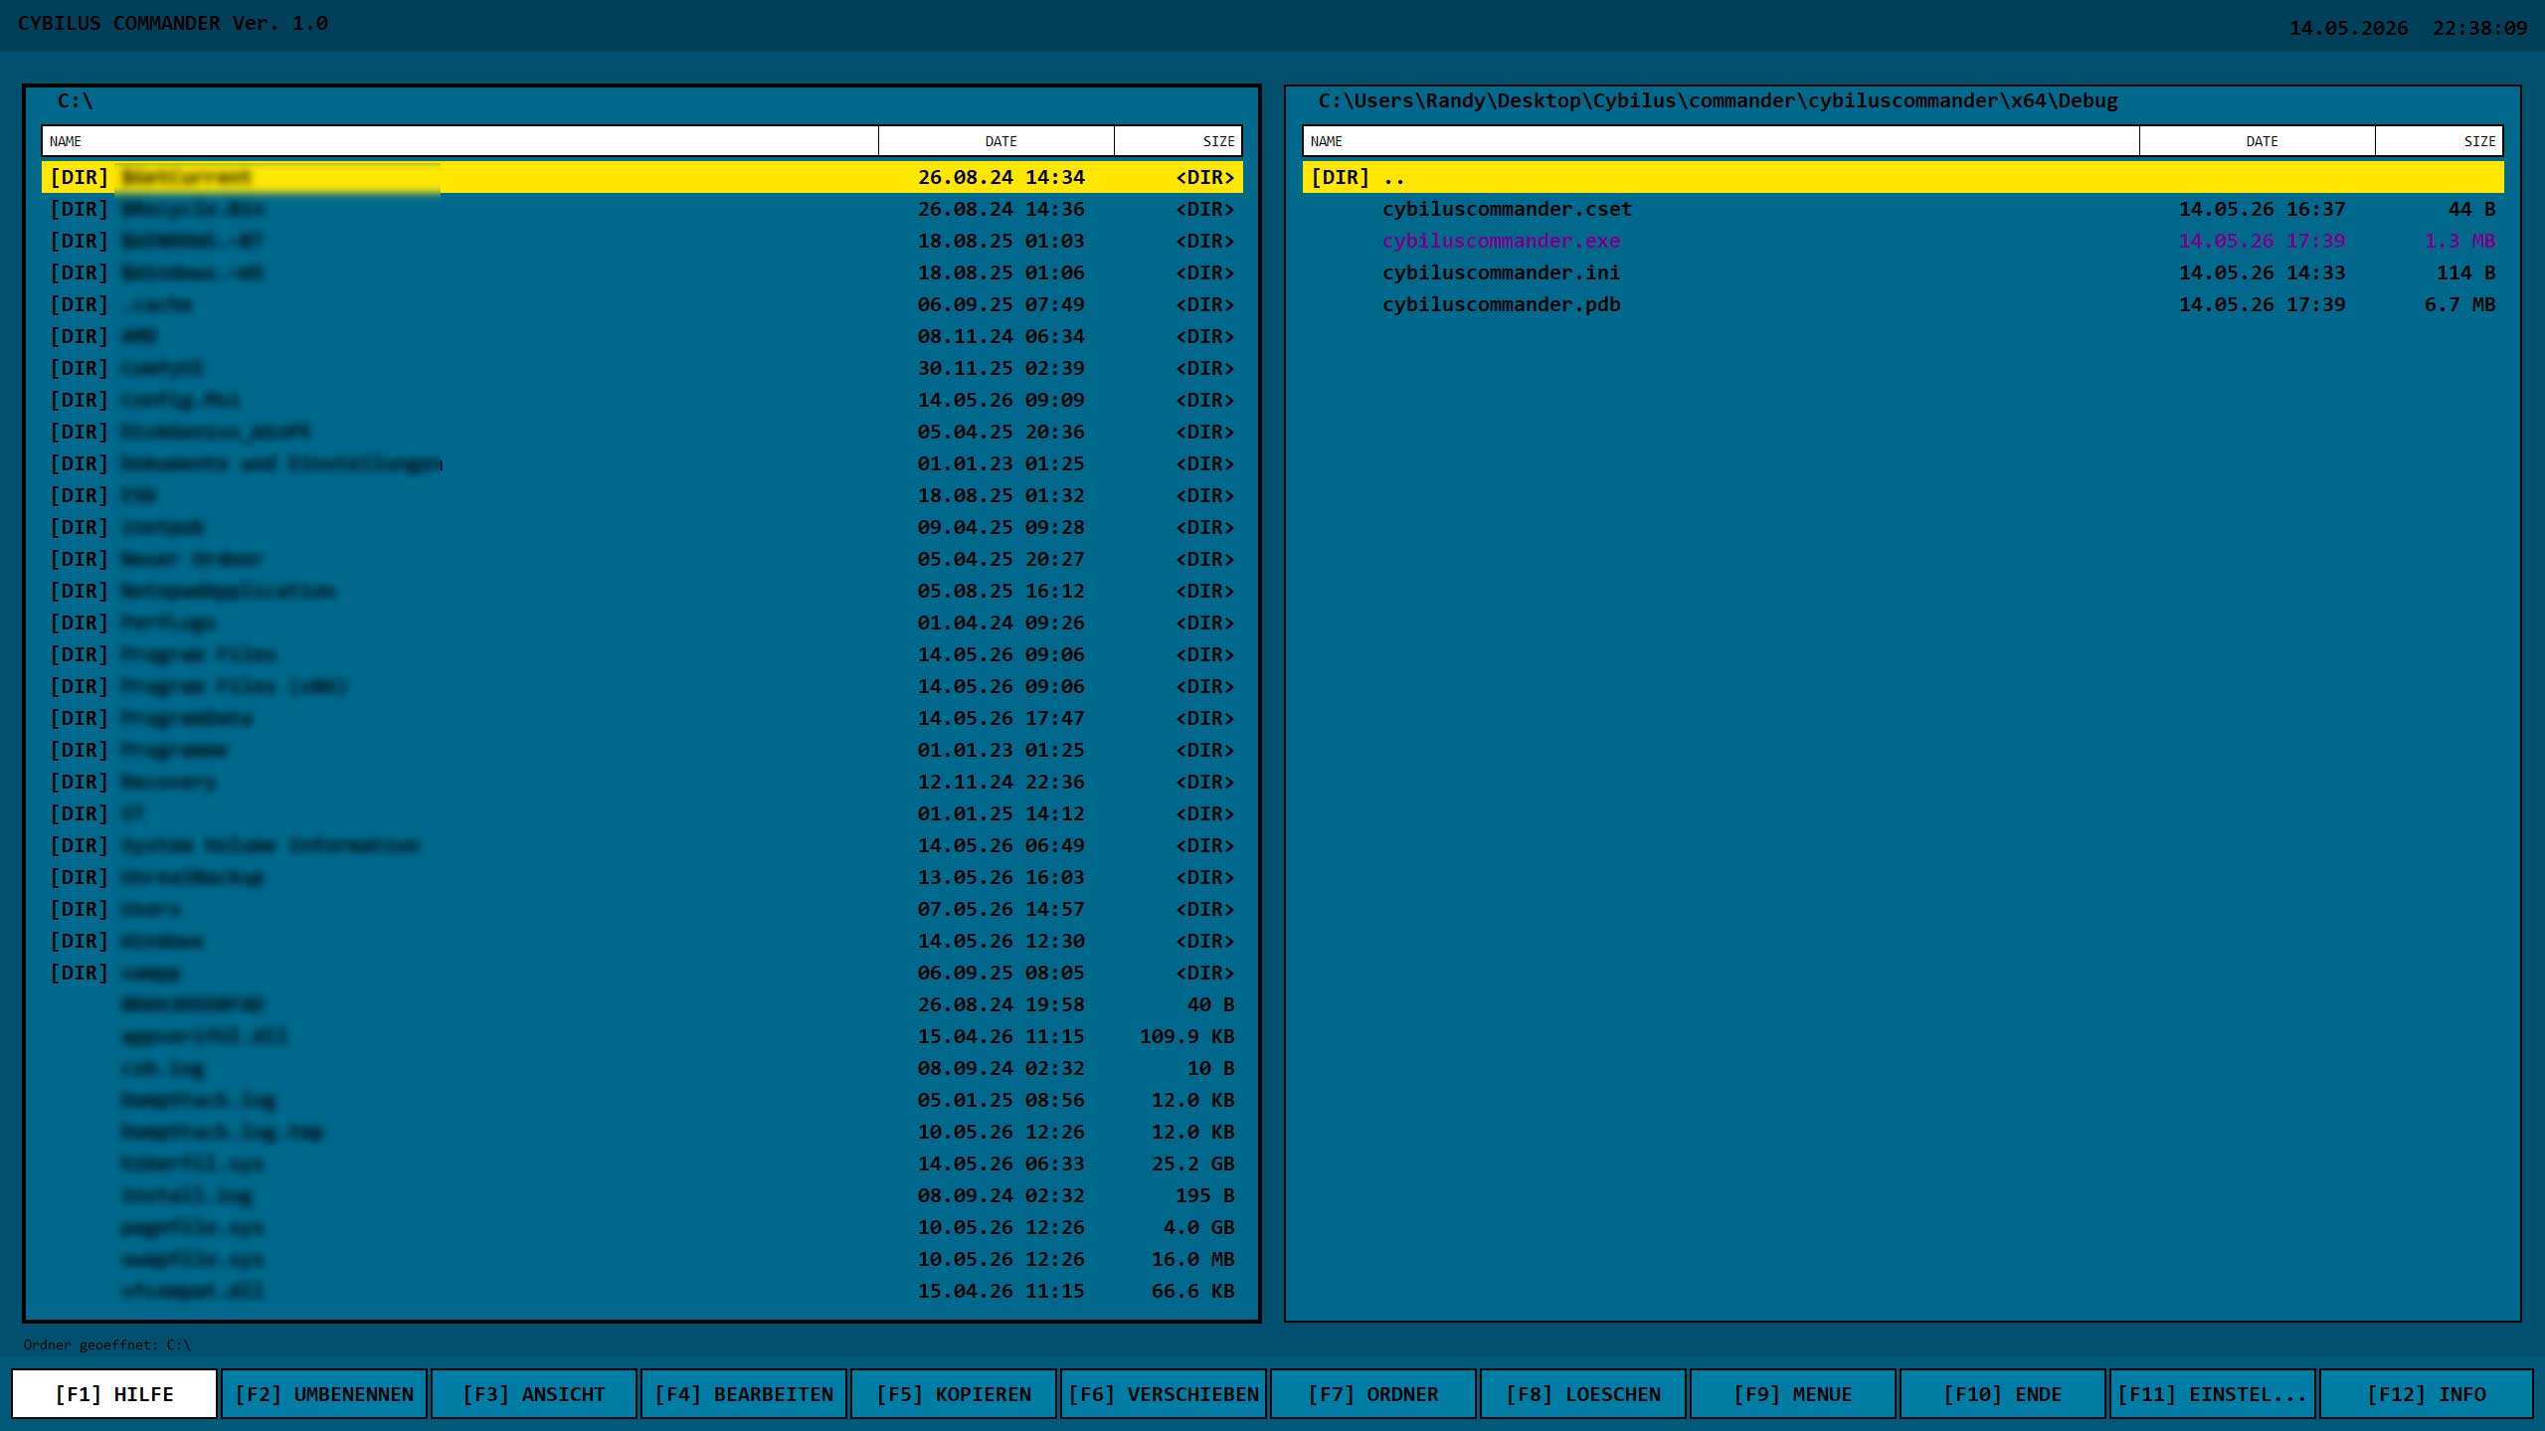This screenshot has height=1431, width=2545.
Task: Activate the F6 VERSCHIEBEN move button
Action: coord(1164,1393)
